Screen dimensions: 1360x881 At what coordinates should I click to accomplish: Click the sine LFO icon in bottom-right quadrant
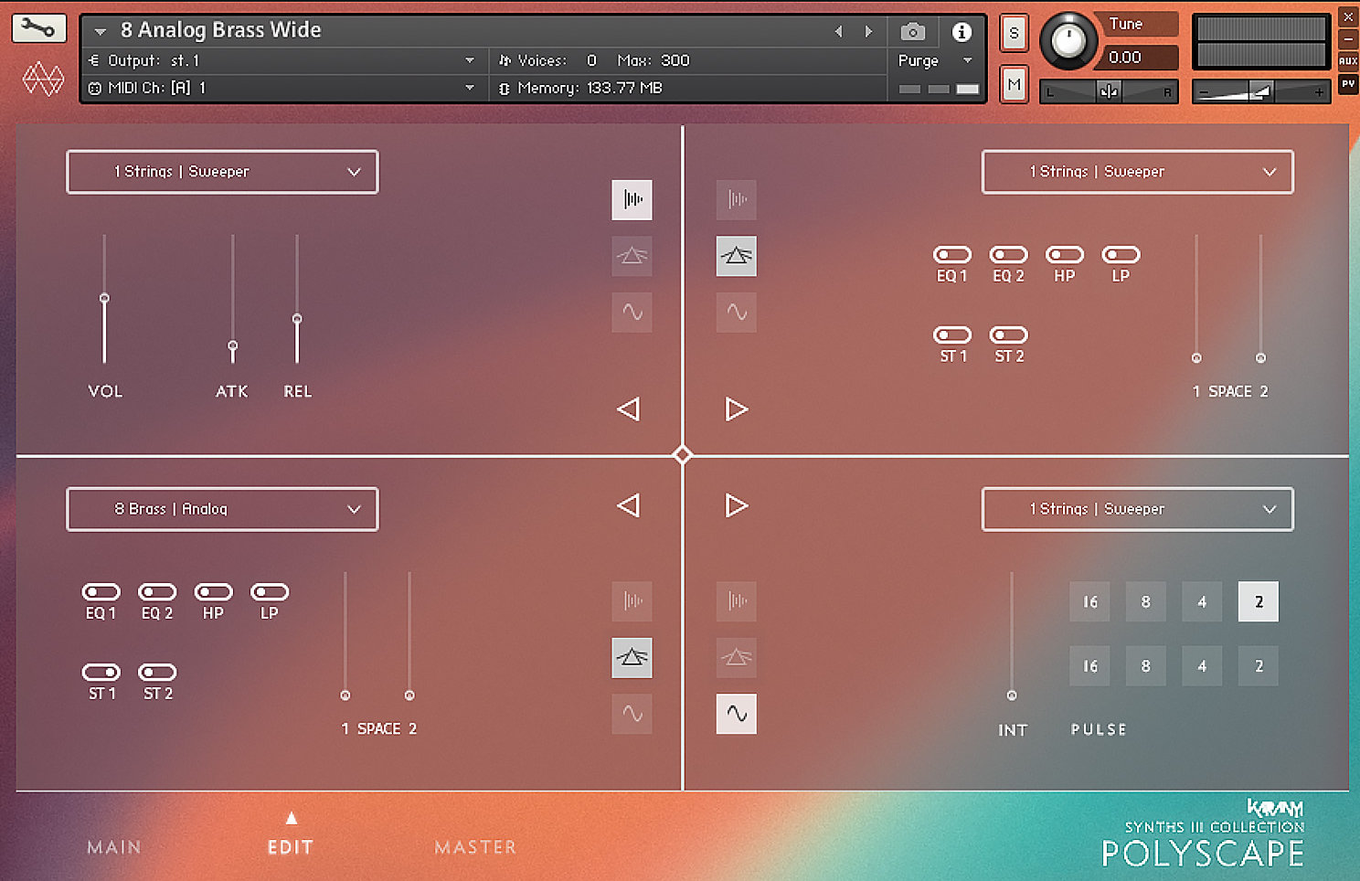pos(736,713)
